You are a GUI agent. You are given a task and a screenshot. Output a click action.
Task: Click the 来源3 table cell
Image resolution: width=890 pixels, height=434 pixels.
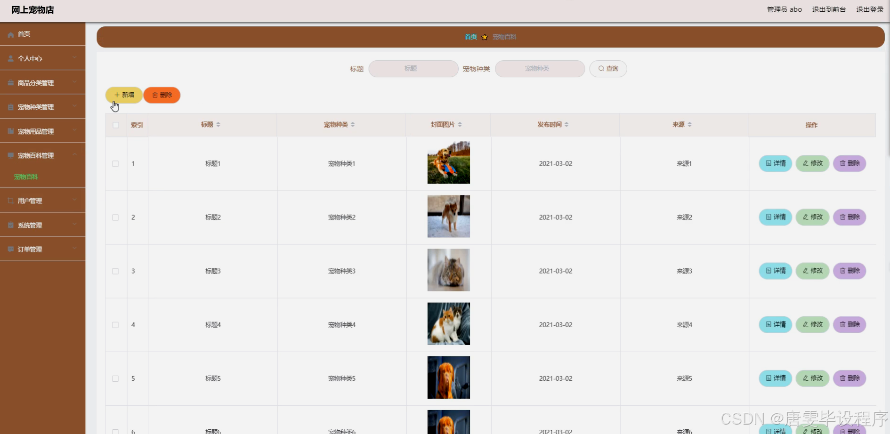point(684,271)
